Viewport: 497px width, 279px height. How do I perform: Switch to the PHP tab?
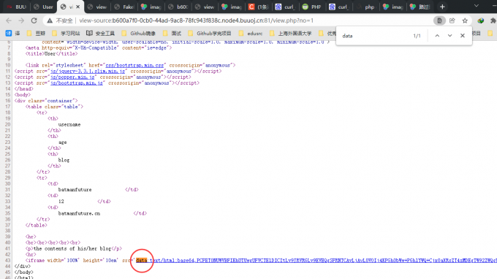click(x=312, y=7)
